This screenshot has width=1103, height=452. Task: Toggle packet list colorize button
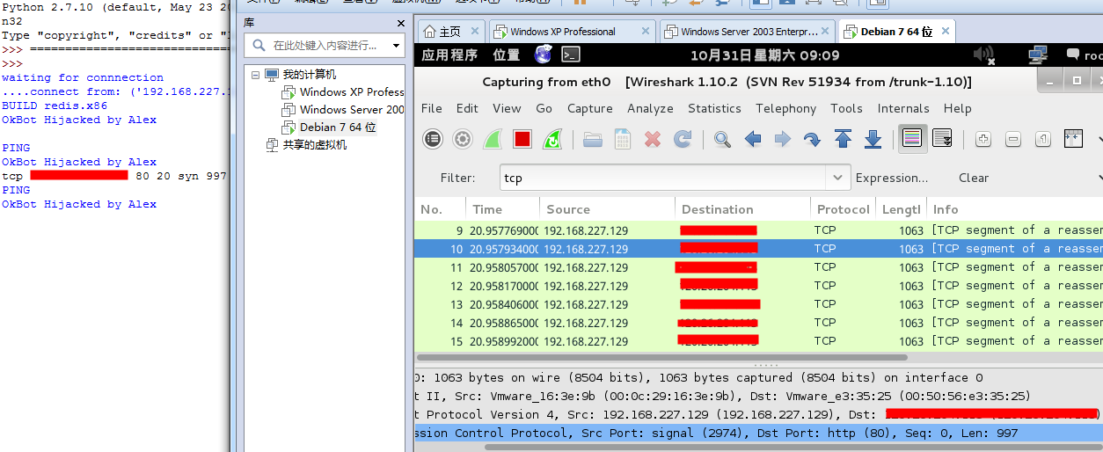tap(912, 139)
